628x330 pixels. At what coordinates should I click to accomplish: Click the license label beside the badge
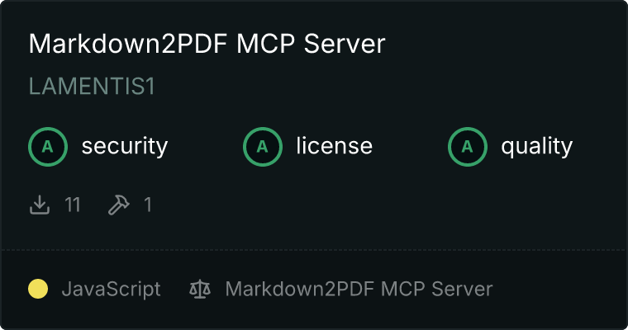pos(335,145)
